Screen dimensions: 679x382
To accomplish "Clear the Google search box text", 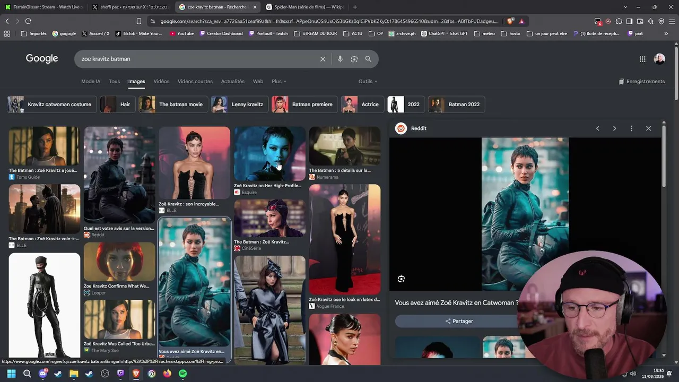I will [x=323, y=59].
